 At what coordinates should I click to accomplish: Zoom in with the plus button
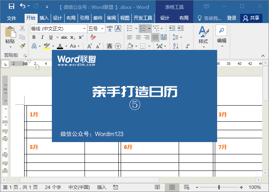tap(241, 187)
